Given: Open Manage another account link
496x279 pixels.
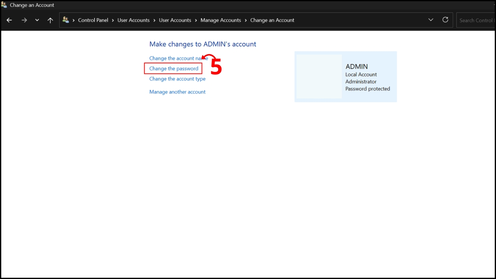Looking at the screenshot, I should tap(177, 92).
